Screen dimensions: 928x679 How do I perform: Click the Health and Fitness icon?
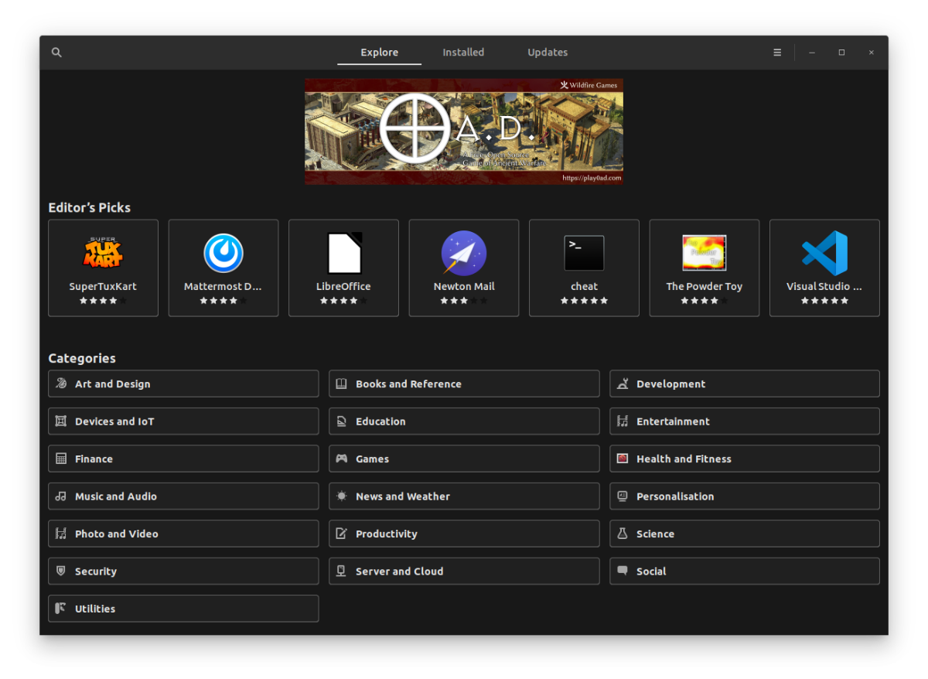[623, 459]
